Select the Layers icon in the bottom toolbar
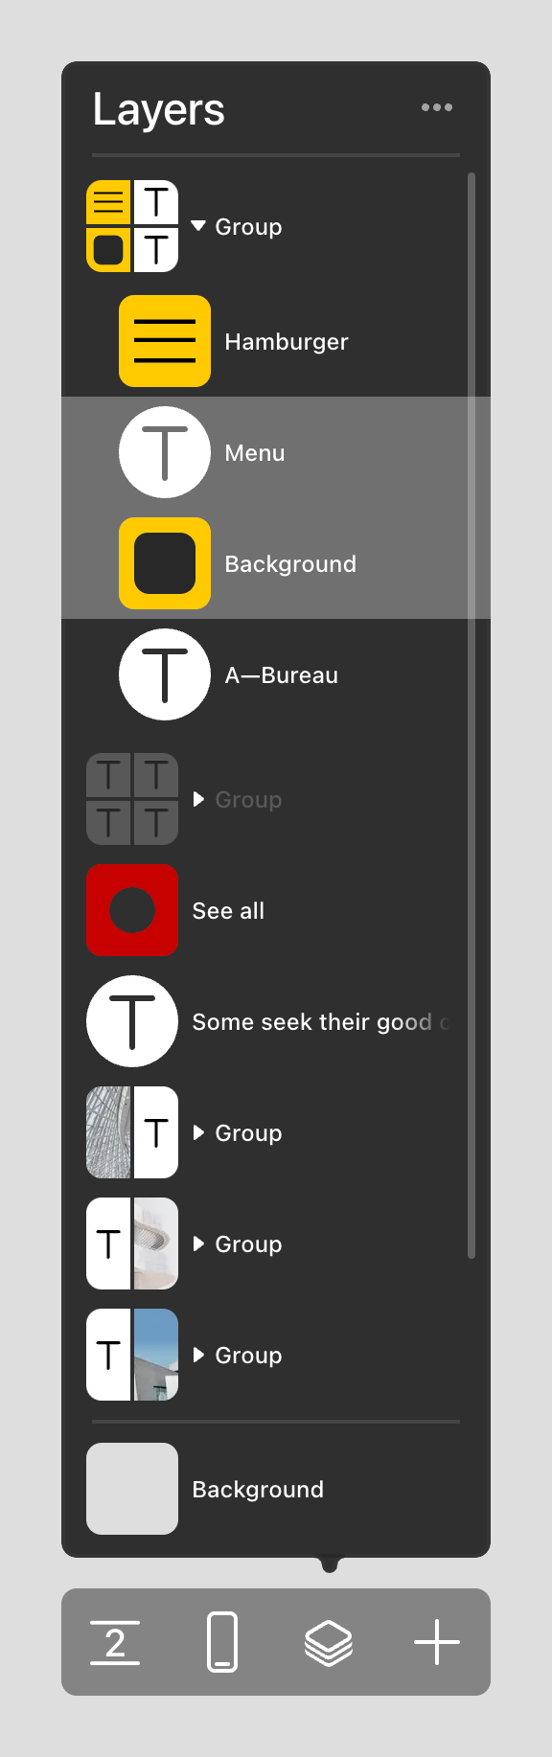Screen dimensions: 552x1757 329,1642
